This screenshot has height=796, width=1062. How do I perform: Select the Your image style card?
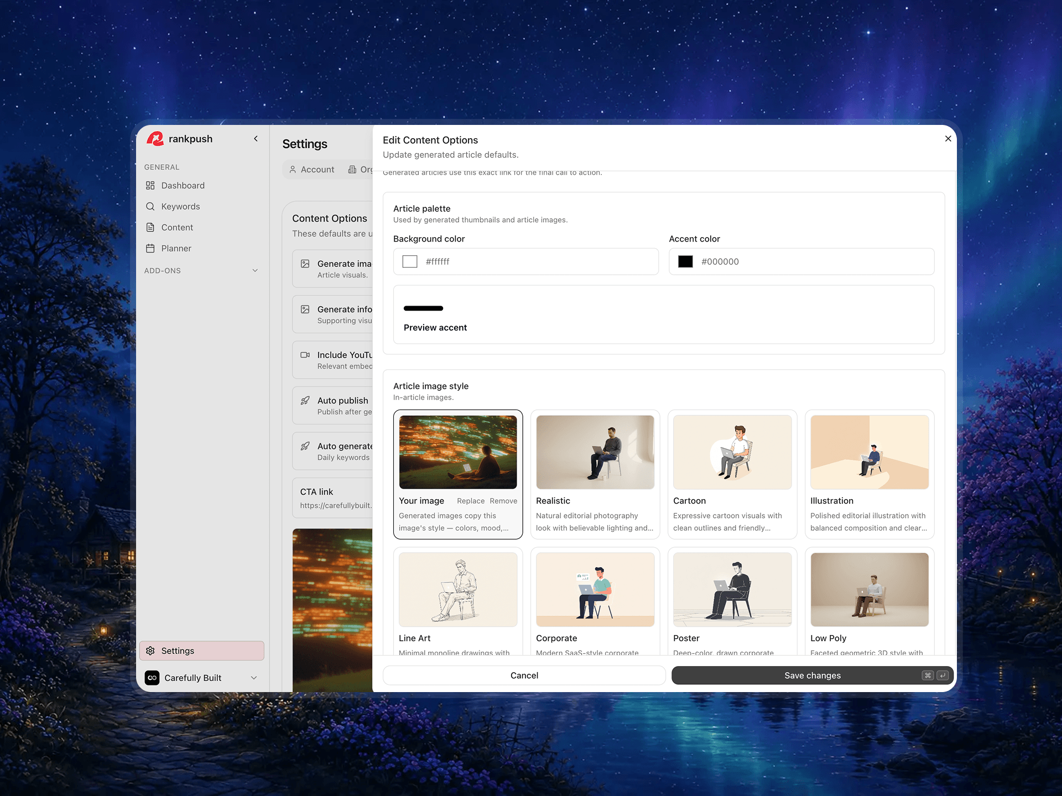pos(457,474)
